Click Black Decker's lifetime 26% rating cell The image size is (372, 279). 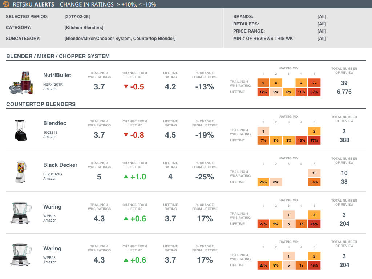[x=263, y=182]
